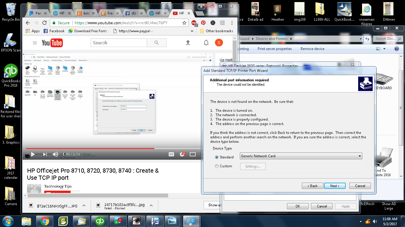Click Remove device in Devices window

click(312, 49)
